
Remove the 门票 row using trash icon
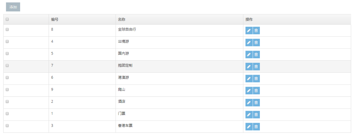(256, 114)
